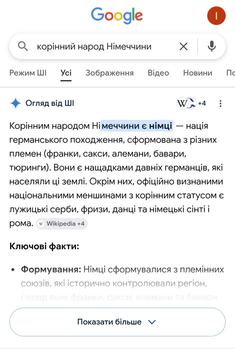Open the Відео tab
The width and height of the screenshot is (235, 349).
158,73
